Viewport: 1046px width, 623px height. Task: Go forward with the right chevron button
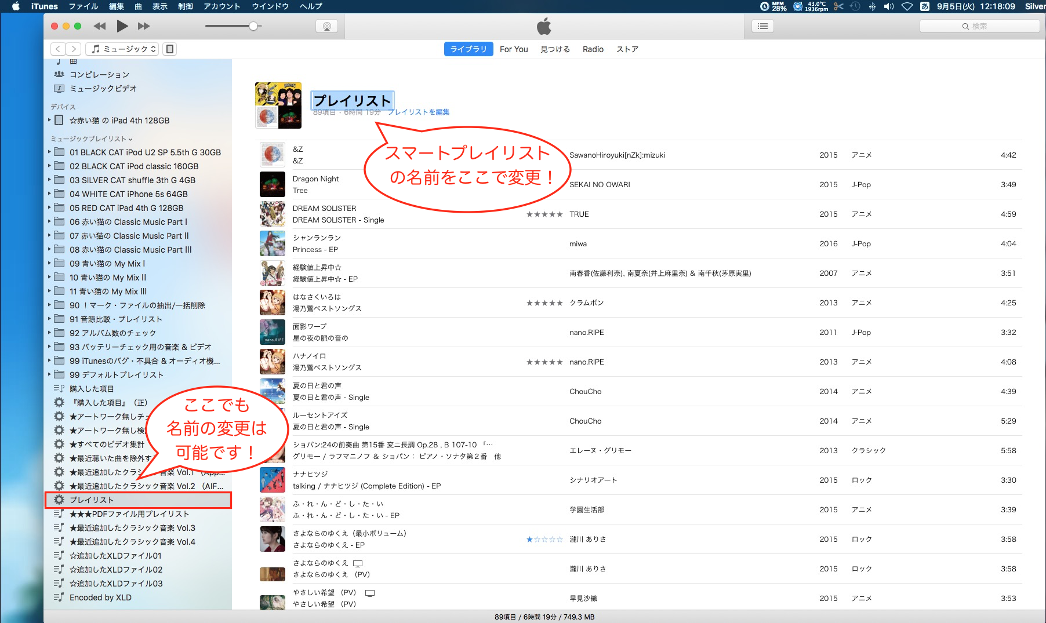point(74,49)
